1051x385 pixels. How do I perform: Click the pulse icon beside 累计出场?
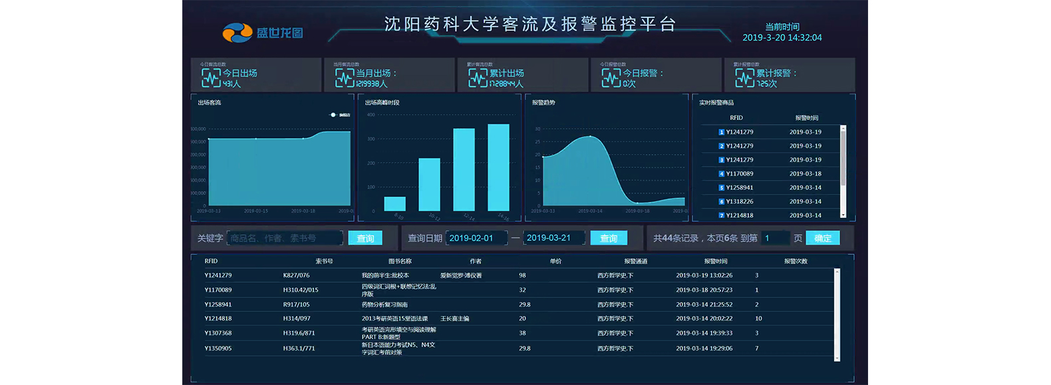coord(478,78)
